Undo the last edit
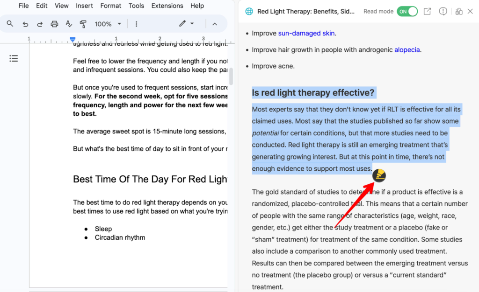479x292 pixels. pos(25,24)
